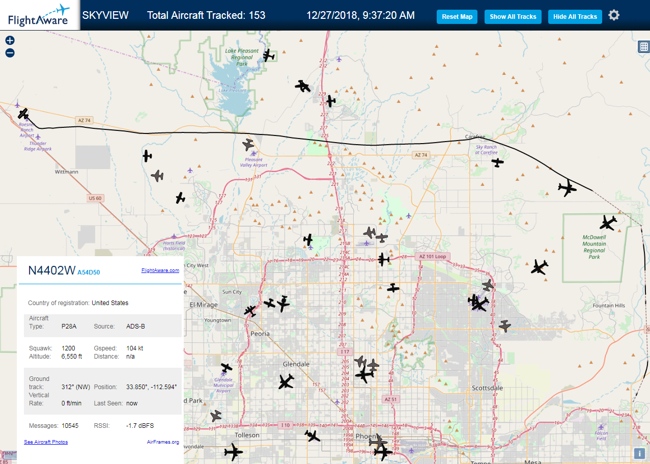
Task: Click the N4402W callsign heading
Action: point(51,270)
